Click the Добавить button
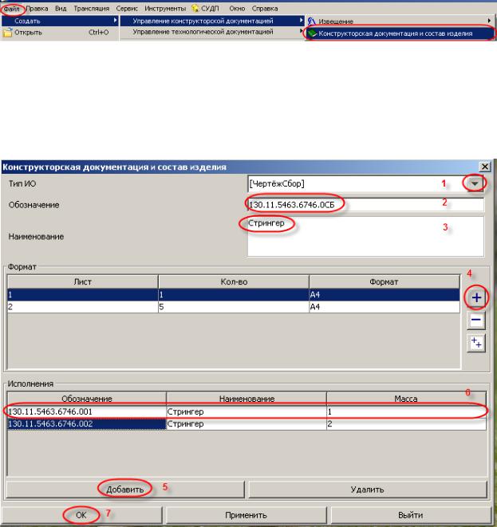This screenshot has height=527, width=497. [x=124, y=490]
